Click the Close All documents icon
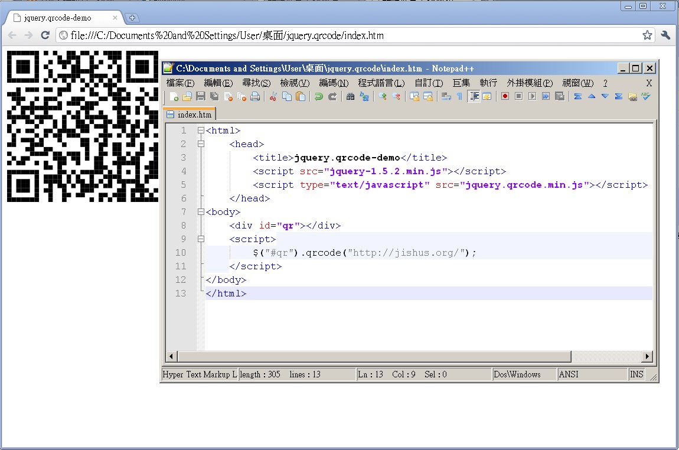The height and width of the screenshot is (450, 679). [x=241, y=97]
